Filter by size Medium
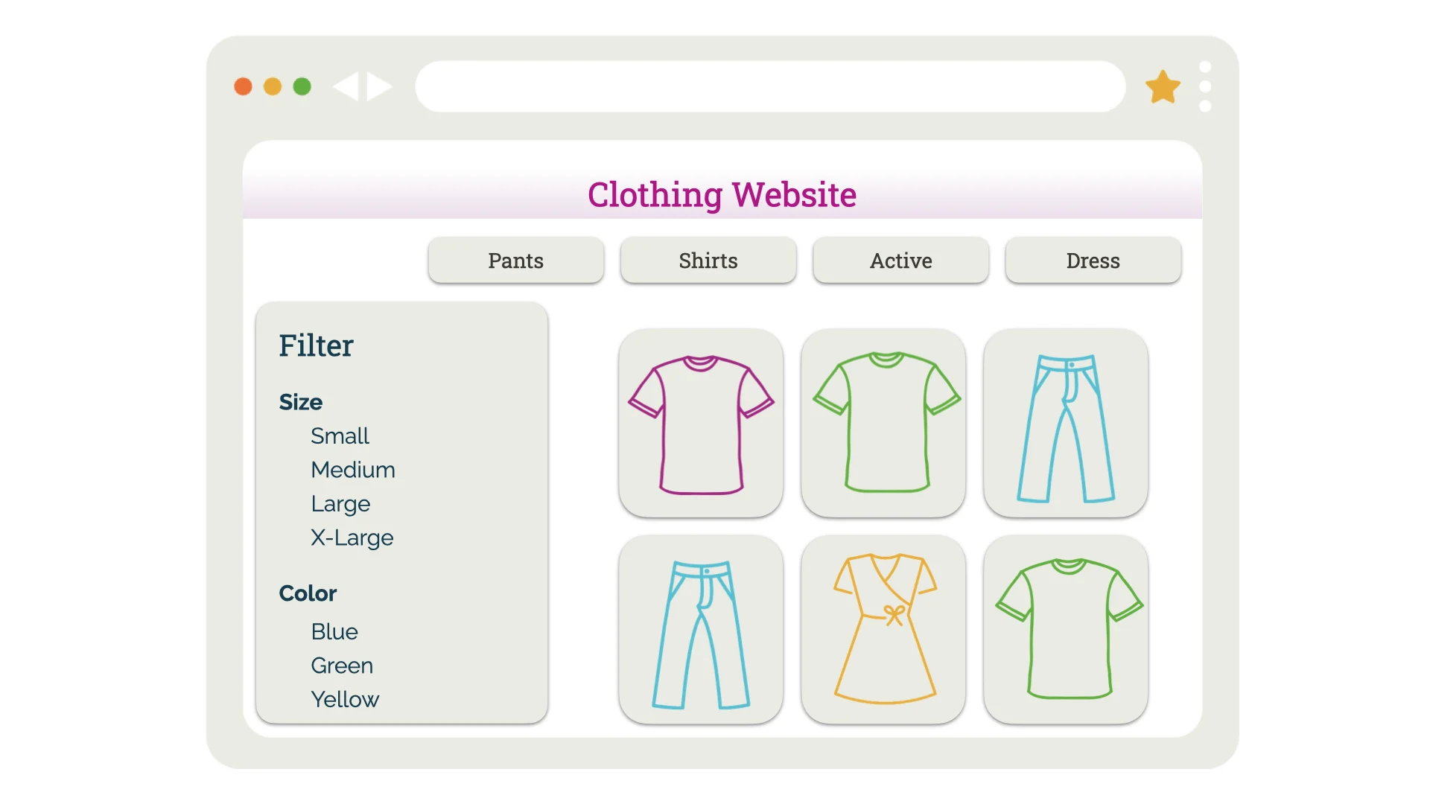Screen dimensions: 1430x804 point(353,470)
